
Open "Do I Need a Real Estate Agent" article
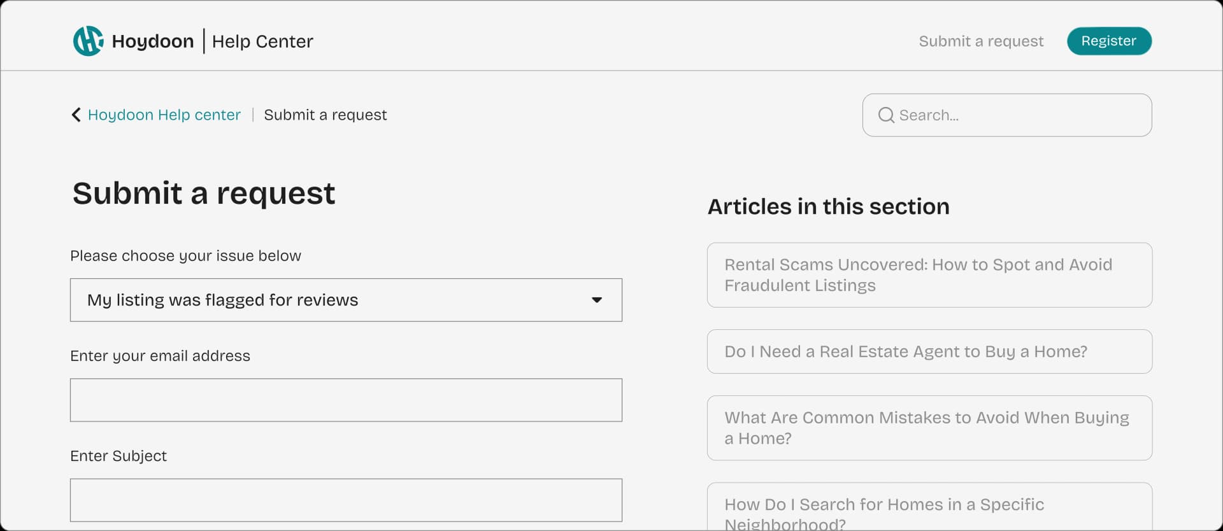pos(929,351)
